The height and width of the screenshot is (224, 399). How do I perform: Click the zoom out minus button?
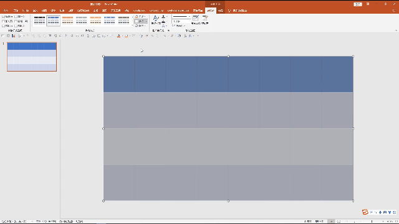(x=360, y=222)
